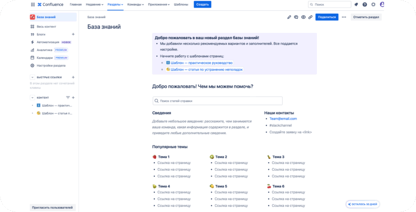Open the help question mark icon
Screen dimensions: 416x212
pyautogui.click(x=365, y=4)
